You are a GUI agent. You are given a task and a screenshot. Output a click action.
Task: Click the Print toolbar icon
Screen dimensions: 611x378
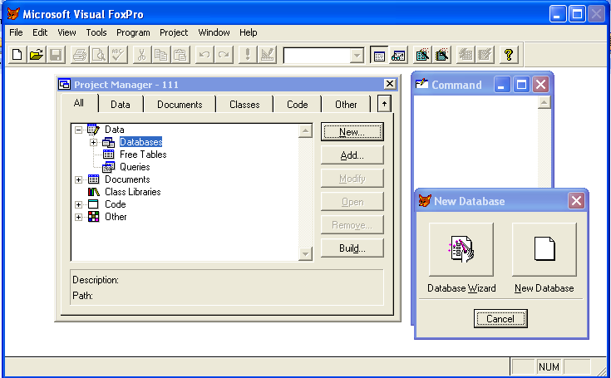point(80,55)
